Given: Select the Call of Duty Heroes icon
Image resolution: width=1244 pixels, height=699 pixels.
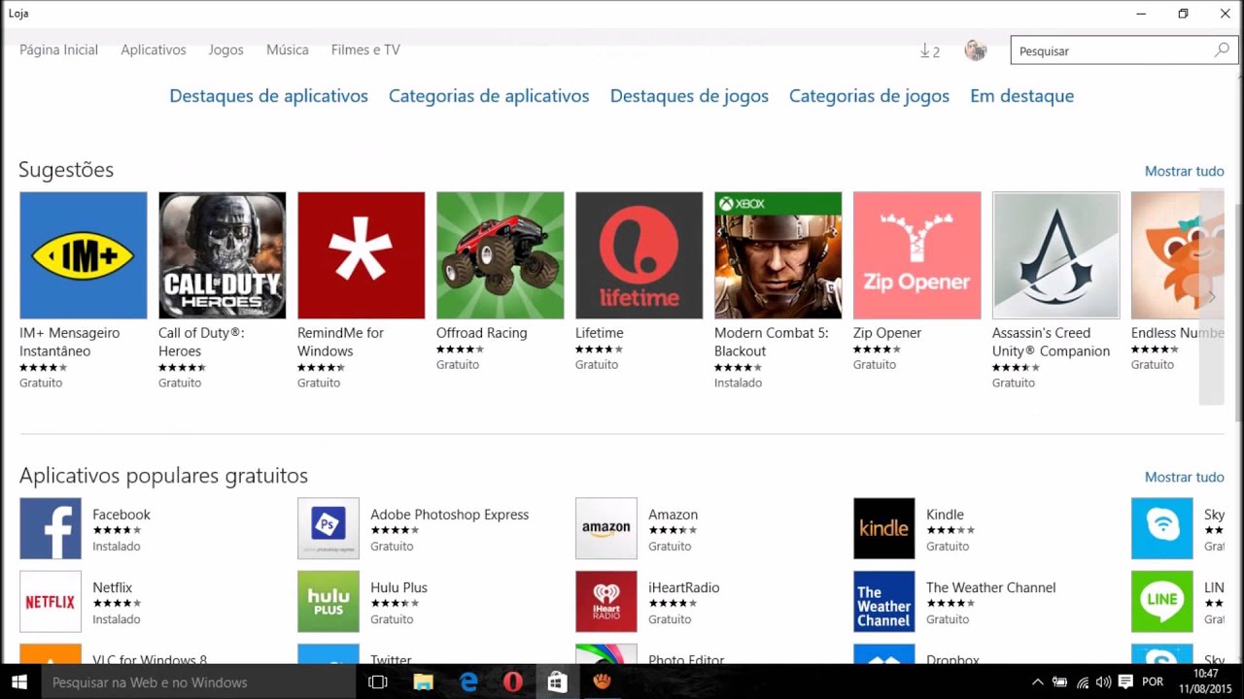Looking at the screenshot, I should pyautogui.click(x=223, y=255).
